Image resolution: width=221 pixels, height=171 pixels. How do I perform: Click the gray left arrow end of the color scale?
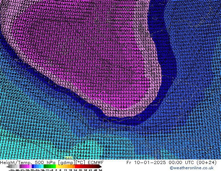coord(8,166)
